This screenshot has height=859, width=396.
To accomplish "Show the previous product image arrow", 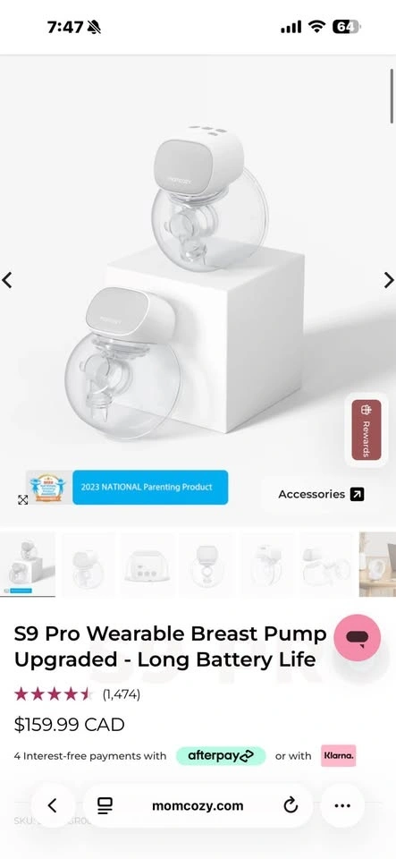I will (x=7, y=280).
